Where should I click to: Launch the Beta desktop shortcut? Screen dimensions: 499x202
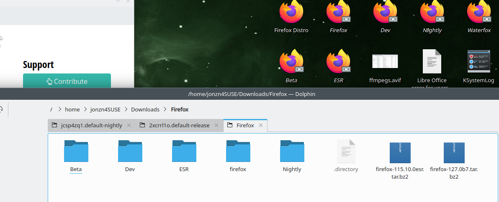pyautogui.click(x=291, y=61)
